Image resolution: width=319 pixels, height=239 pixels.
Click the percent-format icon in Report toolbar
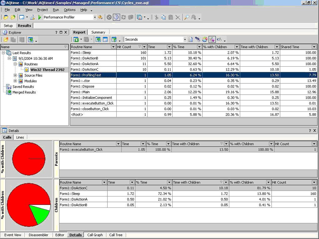coord(197,39)
